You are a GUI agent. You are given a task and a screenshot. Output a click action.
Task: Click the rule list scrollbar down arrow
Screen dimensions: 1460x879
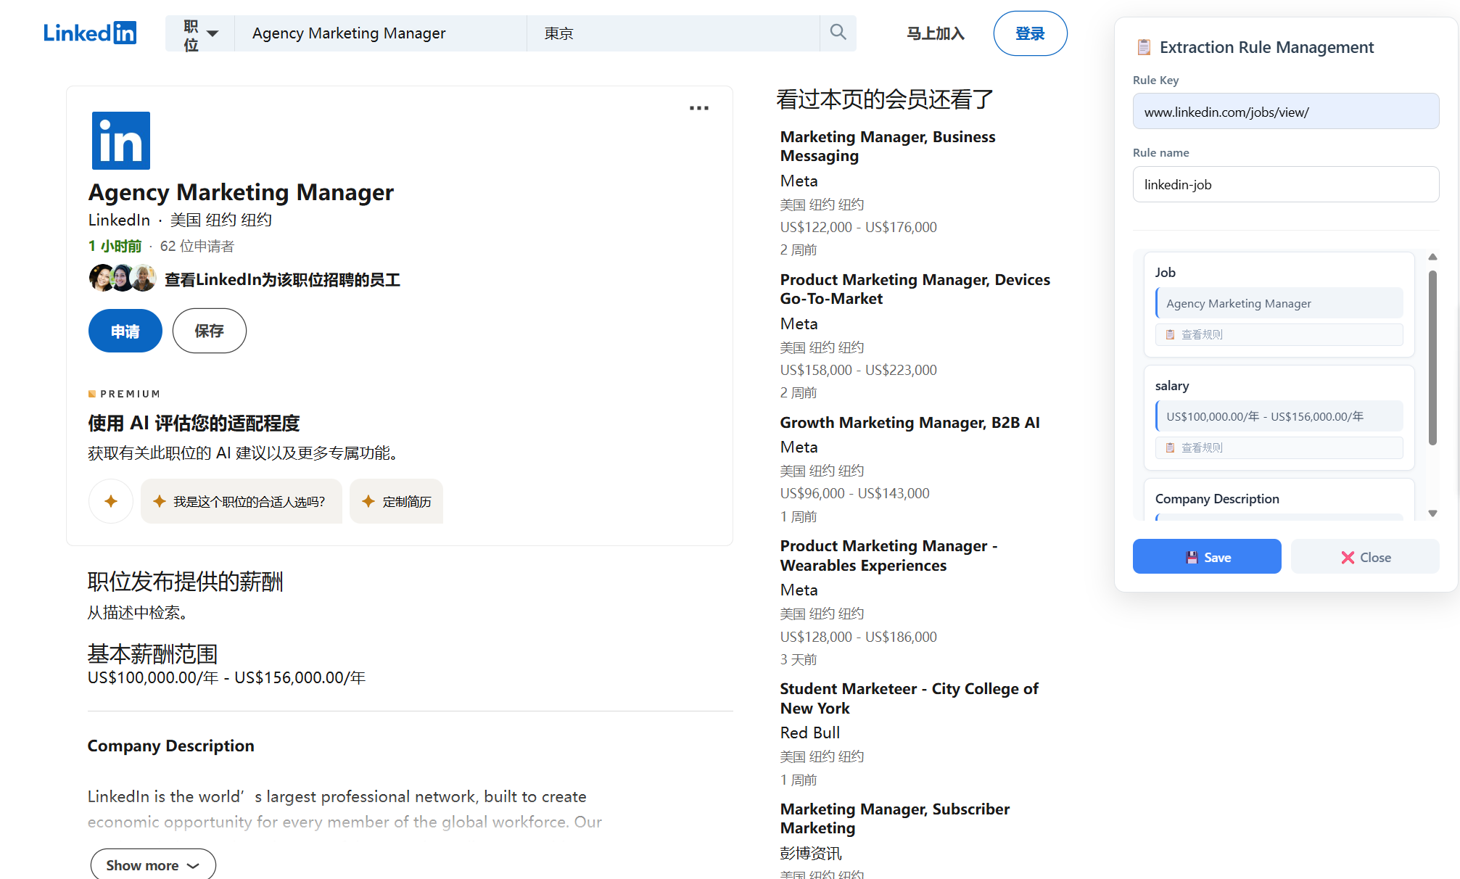click(1432, 513)
